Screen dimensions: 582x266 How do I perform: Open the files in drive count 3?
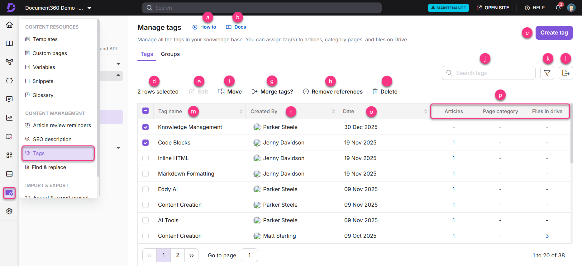pyautogui.click(x=547, y=236)
